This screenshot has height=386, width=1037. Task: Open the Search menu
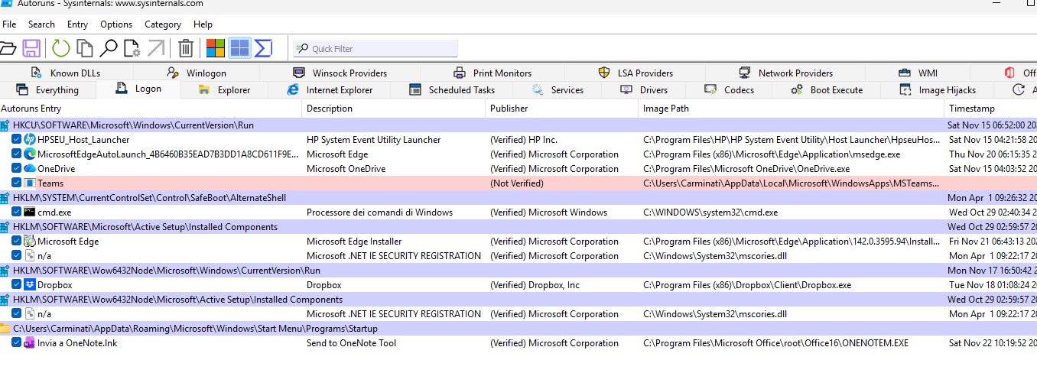41,24
